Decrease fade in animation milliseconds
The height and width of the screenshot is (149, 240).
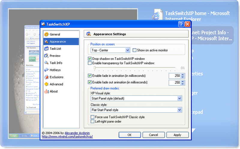coord(183,77)
